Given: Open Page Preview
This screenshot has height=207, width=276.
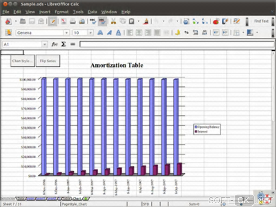Looking at the screenshot, I should pyautogui.click(x=82, y=21).
